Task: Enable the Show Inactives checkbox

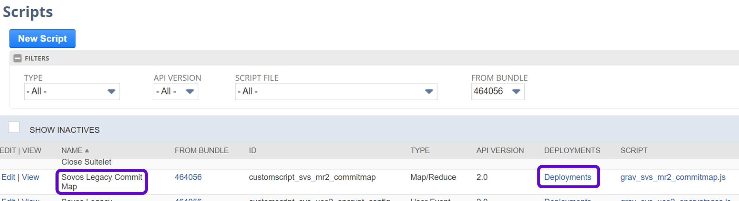Action: point(14,127)
